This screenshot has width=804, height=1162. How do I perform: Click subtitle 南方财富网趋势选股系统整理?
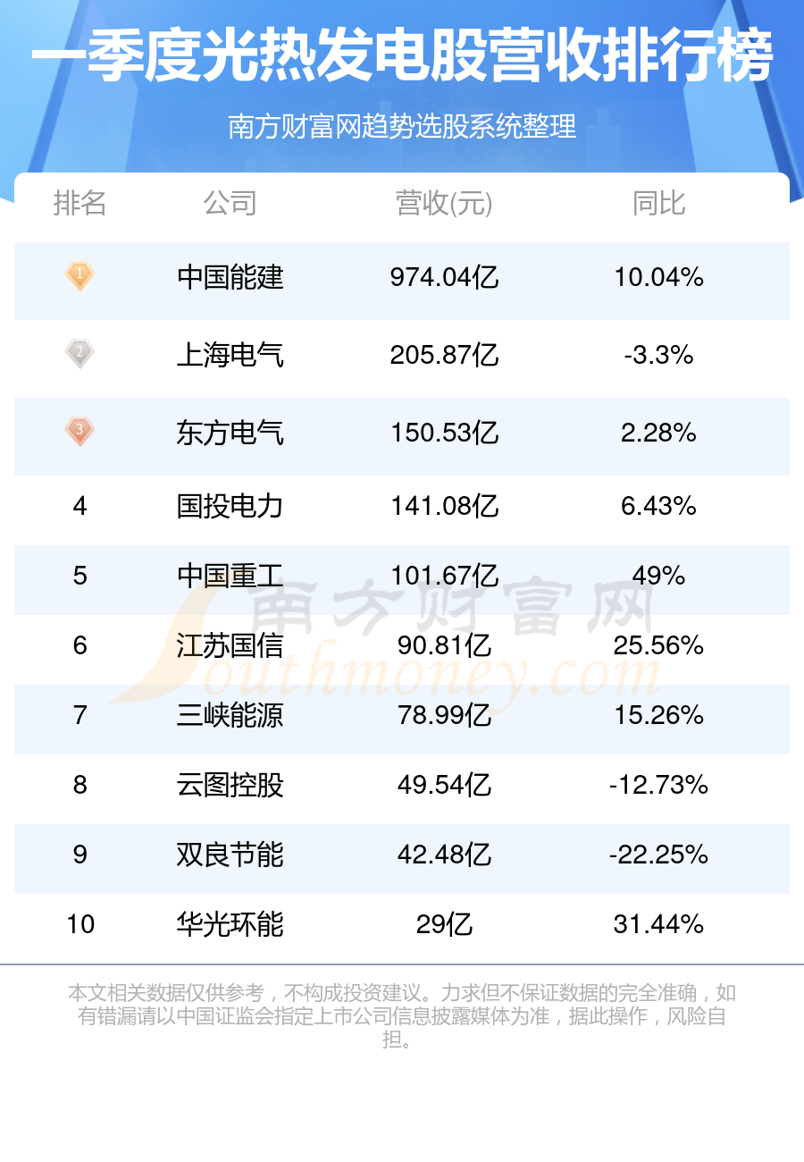point(402,127)
